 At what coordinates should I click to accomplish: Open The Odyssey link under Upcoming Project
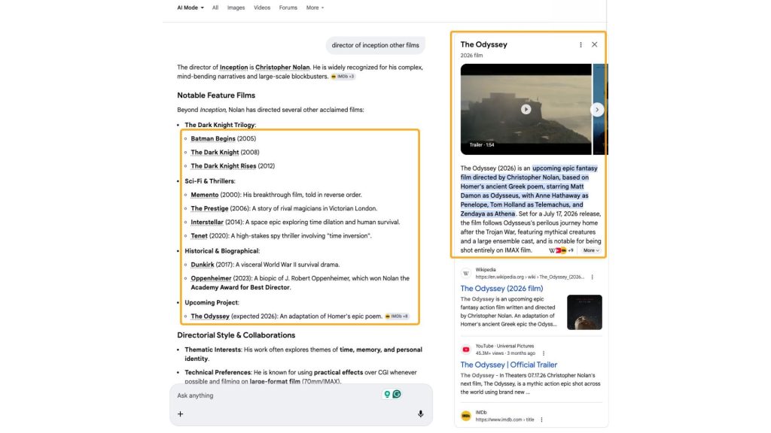[x=210, y=316]
